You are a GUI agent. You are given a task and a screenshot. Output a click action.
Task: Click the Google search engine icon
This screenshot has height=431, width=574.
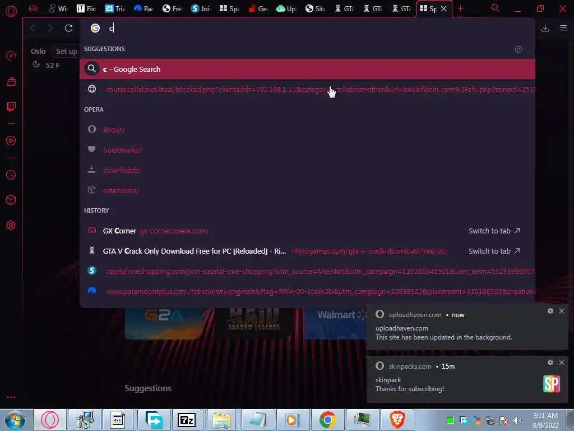coord(95,28)
